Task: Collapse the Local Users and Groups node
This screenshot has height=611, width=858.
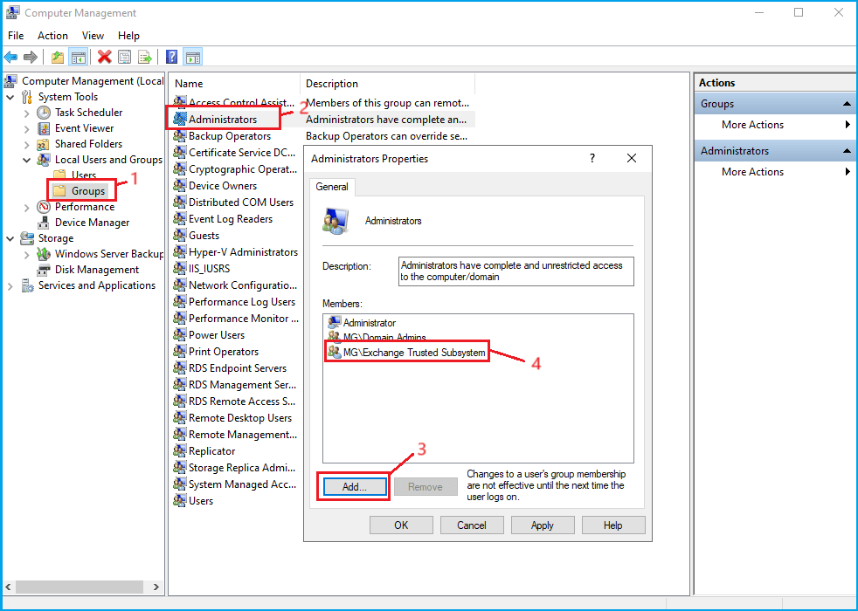Action: [26, 160]
